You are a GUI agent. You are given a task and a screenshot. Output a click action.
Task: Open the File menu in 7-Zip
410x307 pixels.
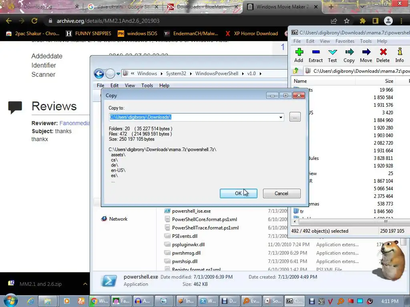pos(297,41)
